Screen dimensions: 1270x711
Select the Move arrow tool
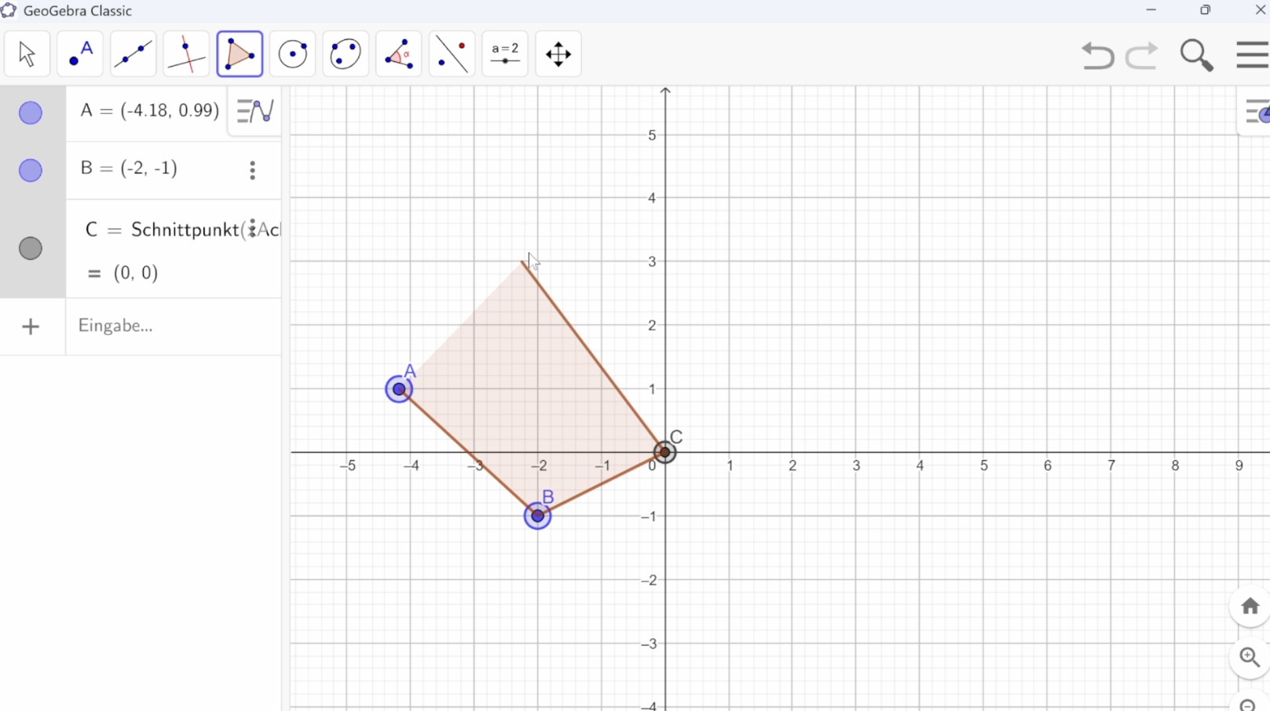27,54
